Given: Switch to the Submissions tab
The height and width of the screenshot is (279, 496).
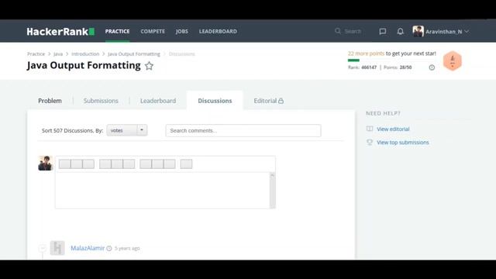Looking at the screenshot, I should pos(101,101).
